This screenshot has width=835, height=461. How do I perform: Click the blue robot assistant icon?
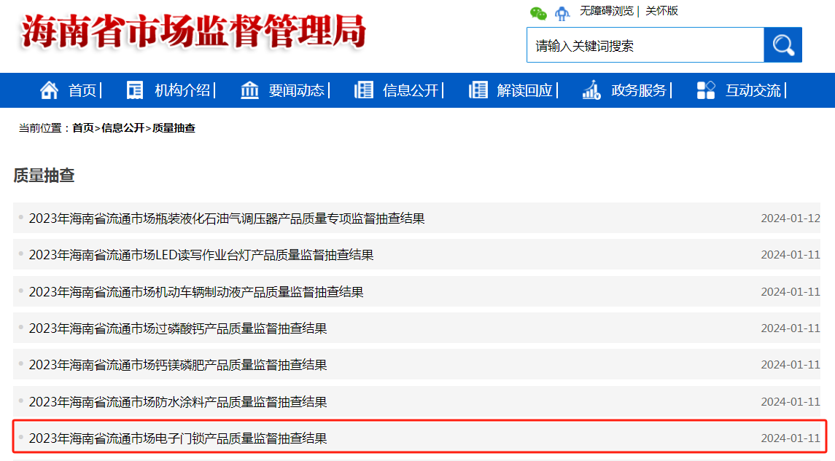(562, 12)
